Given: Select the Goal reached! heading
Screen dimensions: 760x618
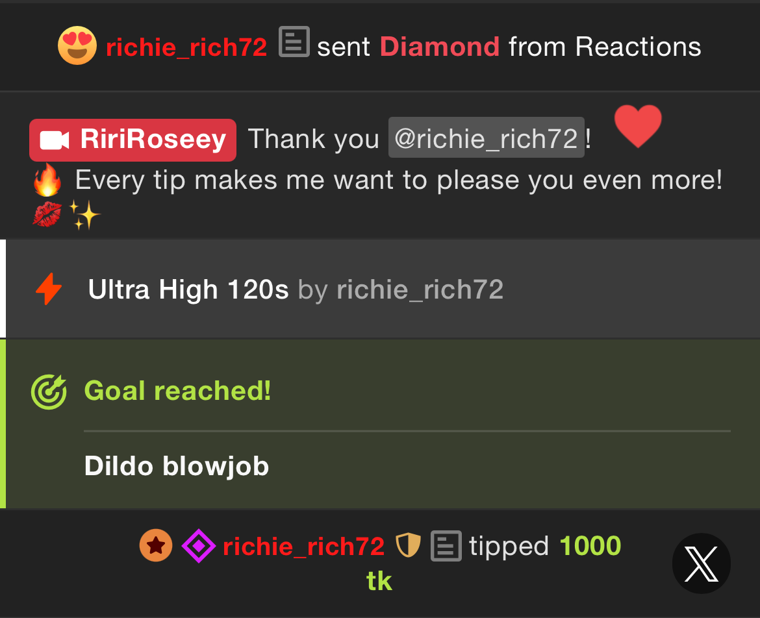Looking at the screenshot, I should (177, 390).
